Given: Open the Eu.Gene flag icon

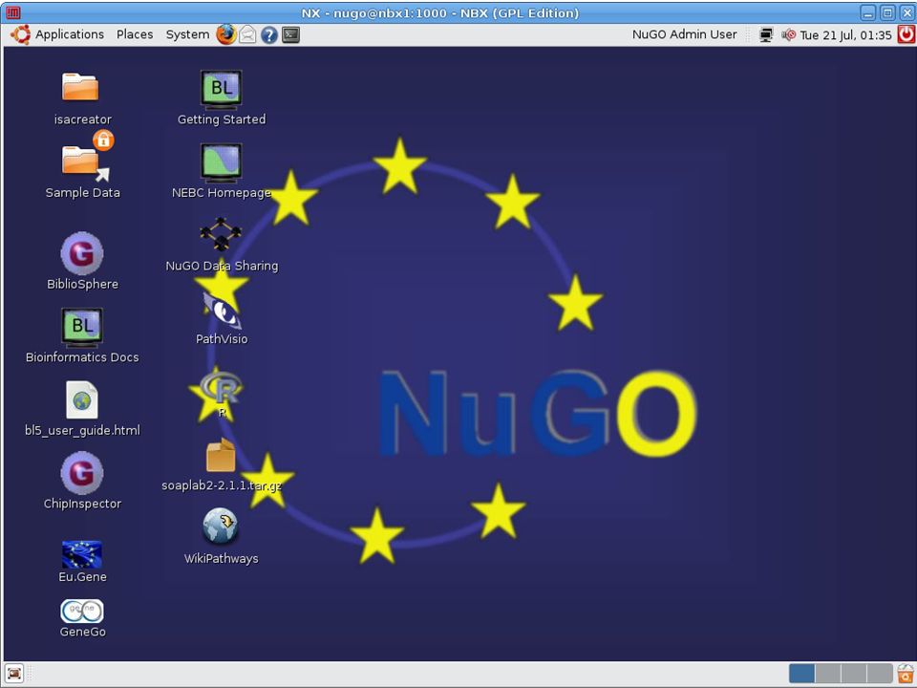Looking at the screenshot, I should pos(82,554).
